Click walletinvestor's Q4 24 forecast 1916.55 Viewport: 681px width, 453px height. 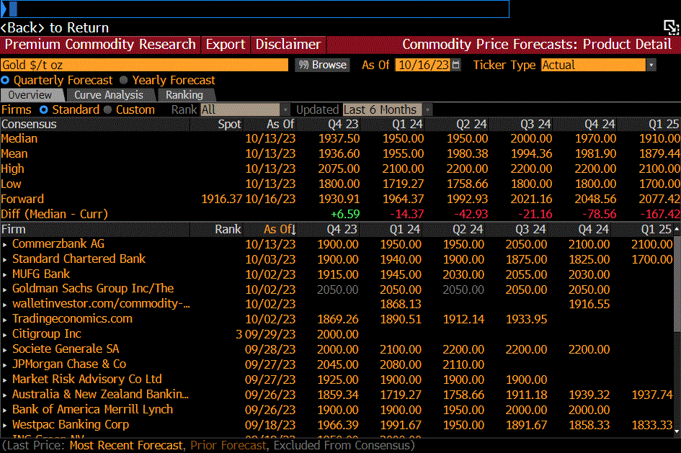(589, 305)
